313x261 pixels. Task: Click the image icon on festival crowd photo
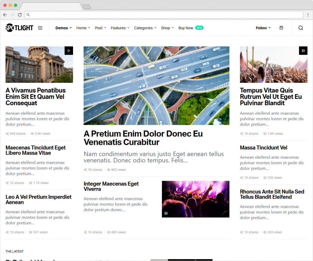tap(303, 51)
